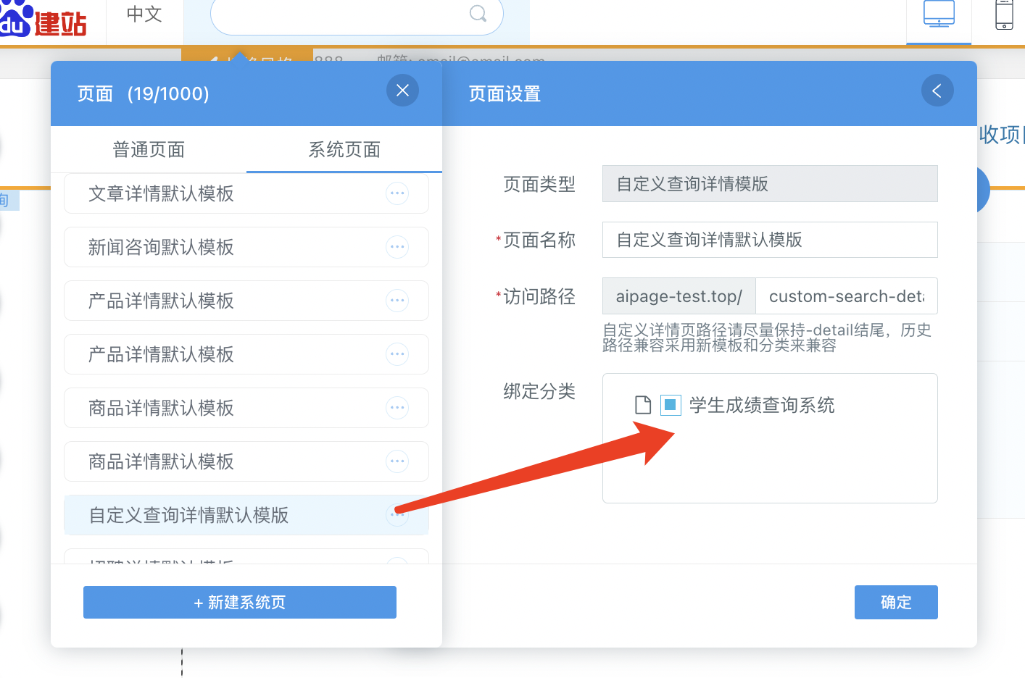1025x678 pixels.
Task: Open more options for first 商品详情默认模板
Action: [397, 408]
